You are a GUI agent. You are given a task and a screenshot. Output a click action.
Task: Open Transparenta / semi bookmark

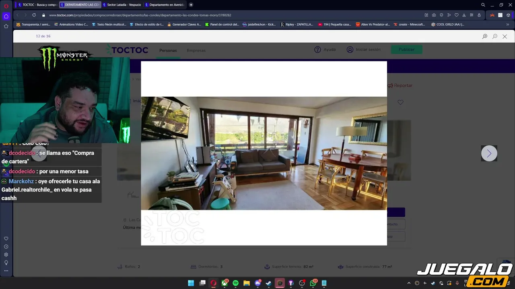point(33,24)
